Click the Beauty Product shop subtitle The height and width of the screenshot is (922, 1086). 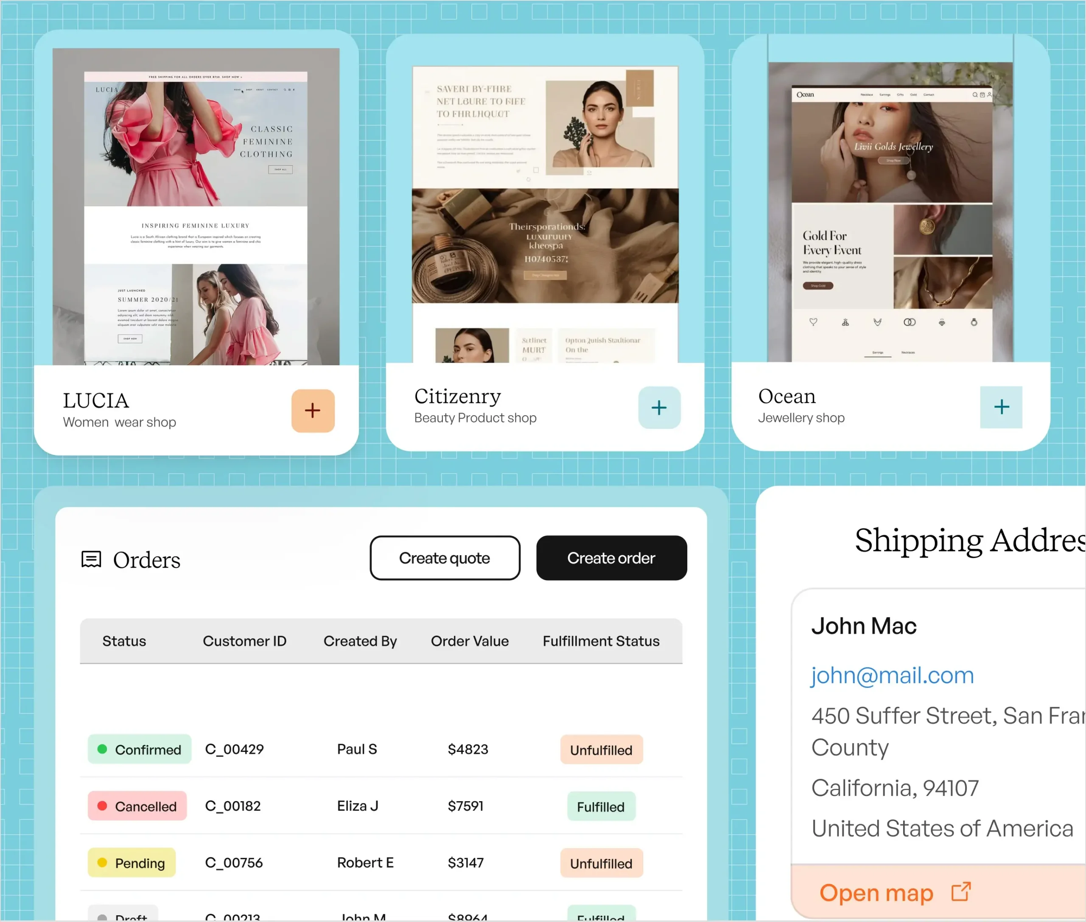(x=476, y=418)
